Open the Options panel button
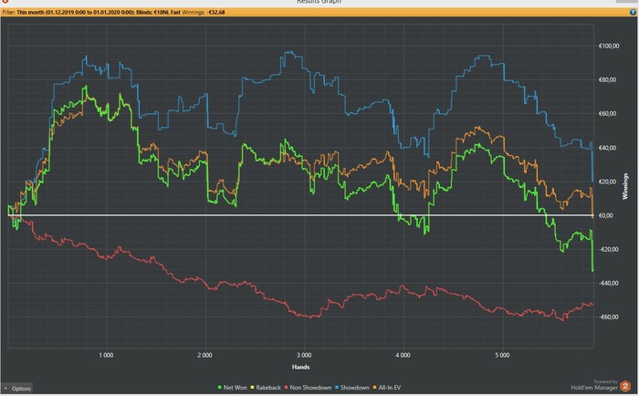The width and height of the screenshot is (639, 396). click(x=16, y=389)
